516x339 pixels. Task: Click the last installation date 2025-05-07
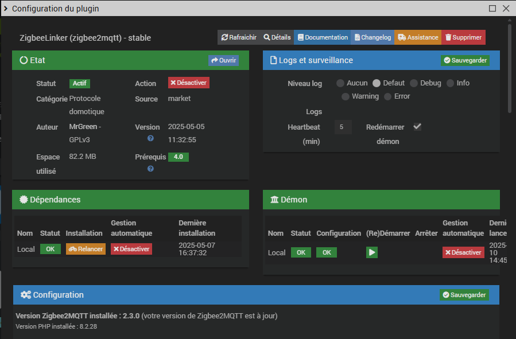(x=197, y=246)
